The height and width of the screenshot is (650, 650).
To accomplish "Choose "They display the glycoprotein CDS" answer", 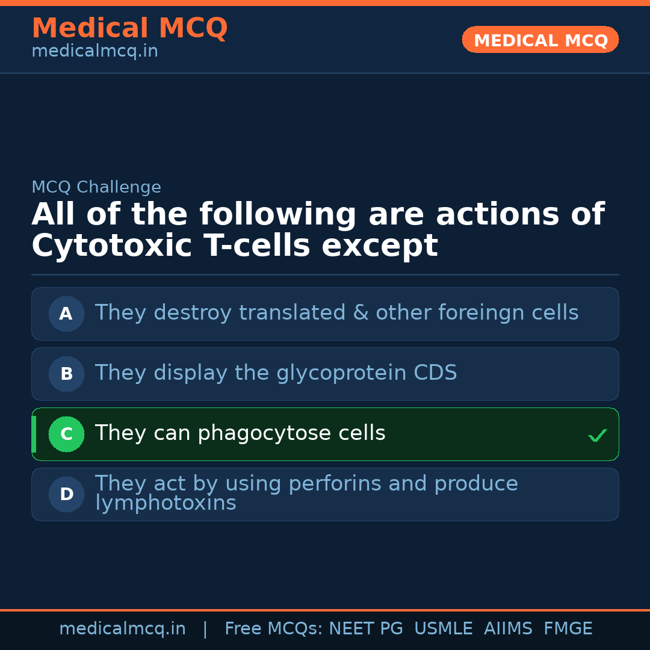I will [x=276, y=373].
